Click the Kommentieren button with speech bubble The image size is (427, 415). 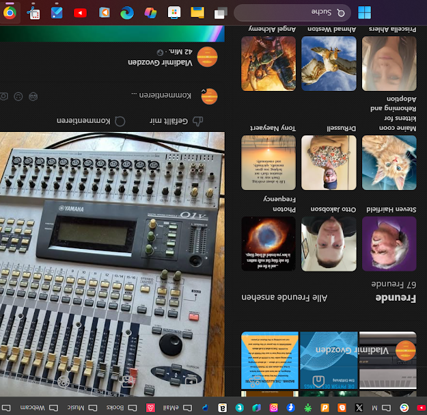(91, 121)
